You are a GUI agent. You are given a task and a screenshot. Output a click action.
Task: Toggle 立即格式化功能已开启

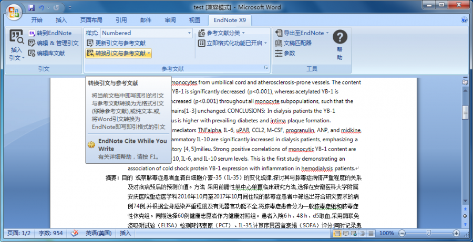pyautogui.click(x=230, y=43)
